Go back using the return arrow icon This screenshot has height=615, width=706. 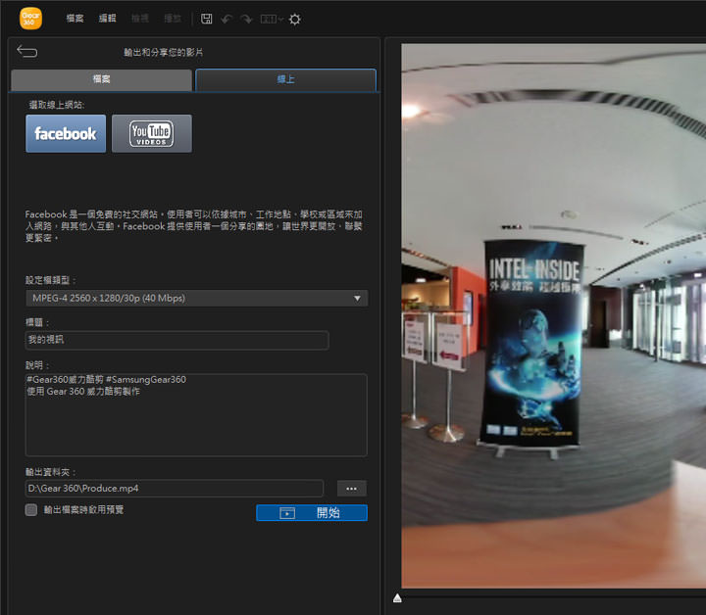[27, 52]
